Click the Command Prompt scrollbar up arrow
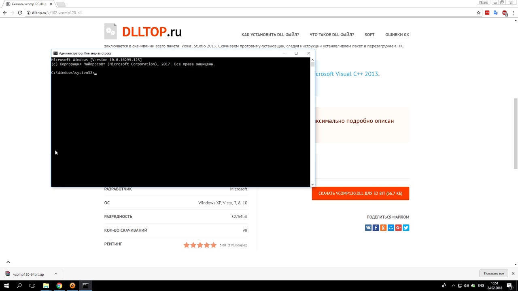Viewport: 518px width, 291px height. click(x=312, y=59)
